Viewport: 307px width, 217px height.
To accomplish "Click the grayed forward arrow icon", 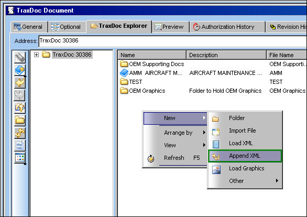I will pos(20,95).
